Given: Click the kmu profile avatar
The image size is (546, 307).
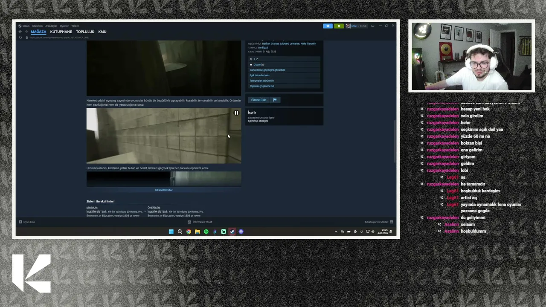Looking at the screenshot, I should coord(348,26).
